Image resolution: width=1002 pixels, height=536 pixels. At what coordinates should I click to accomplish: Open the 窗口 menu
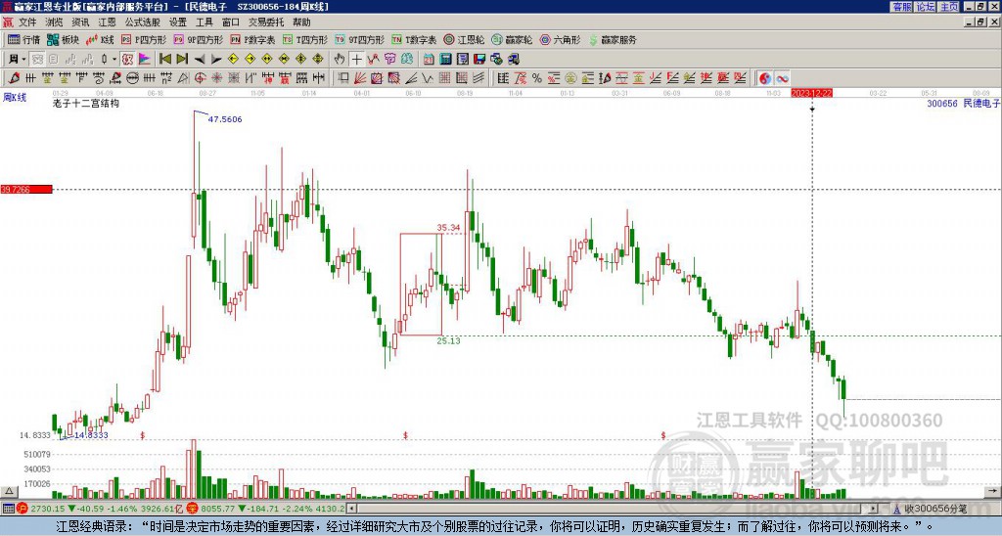(x=230, y=22)
